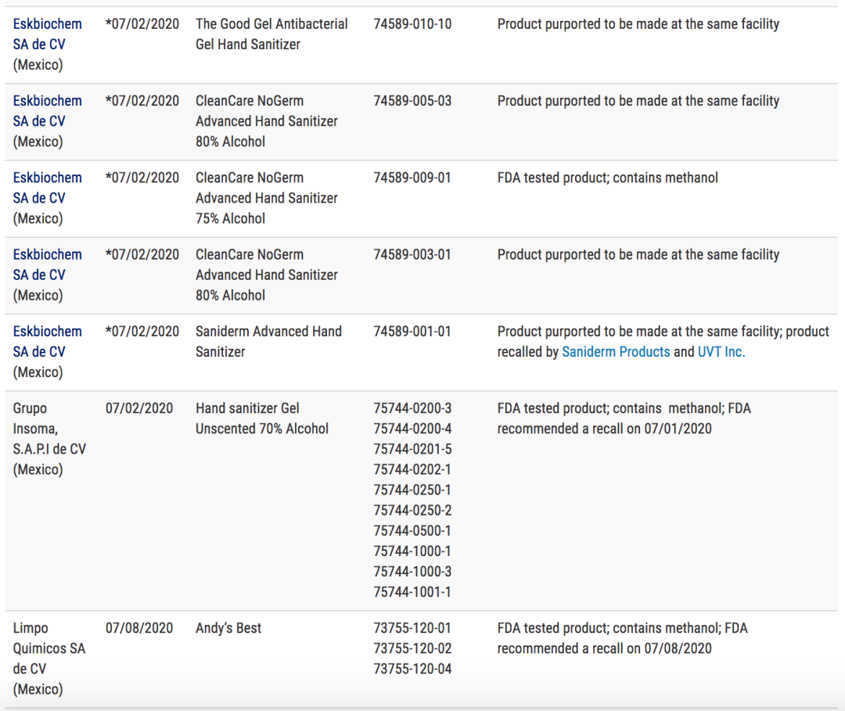Viewport: 845px width, 711px height.
Task: Select NDC code 75744-1001-1
Action: click(x=413, y=592)
